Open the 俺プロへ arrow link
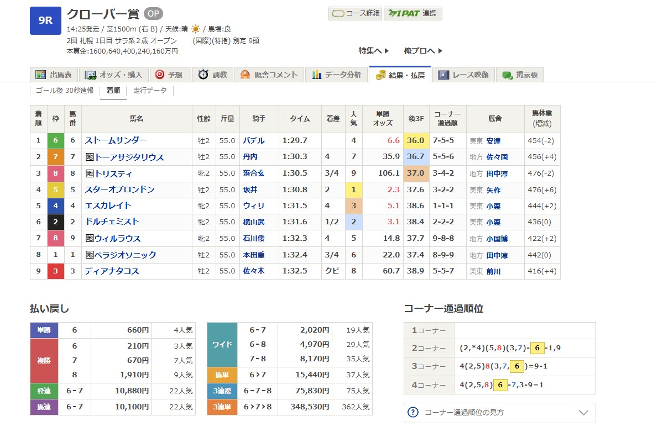The image size is (658, 437). click(423, 51)
